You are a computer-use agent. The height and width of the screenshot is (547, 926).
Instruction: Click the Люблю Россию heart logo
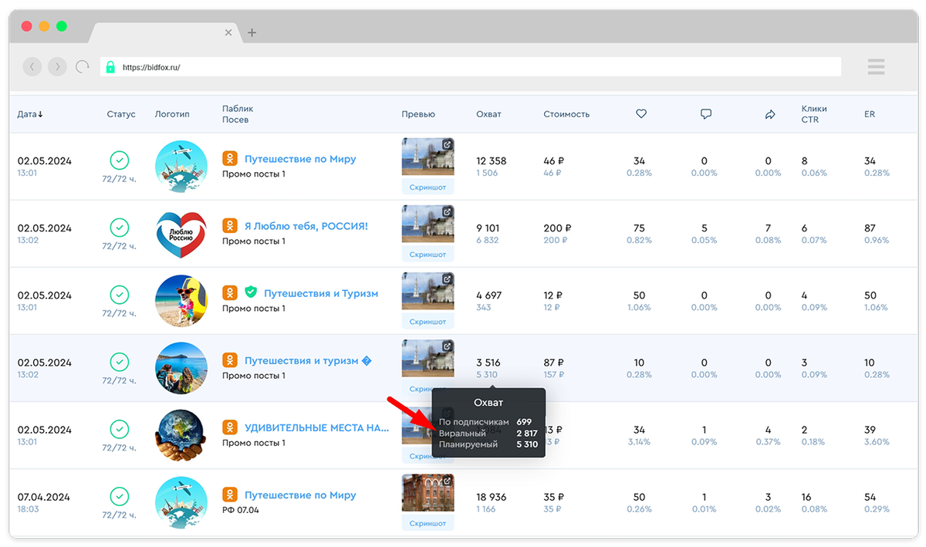tap(181, 234)
